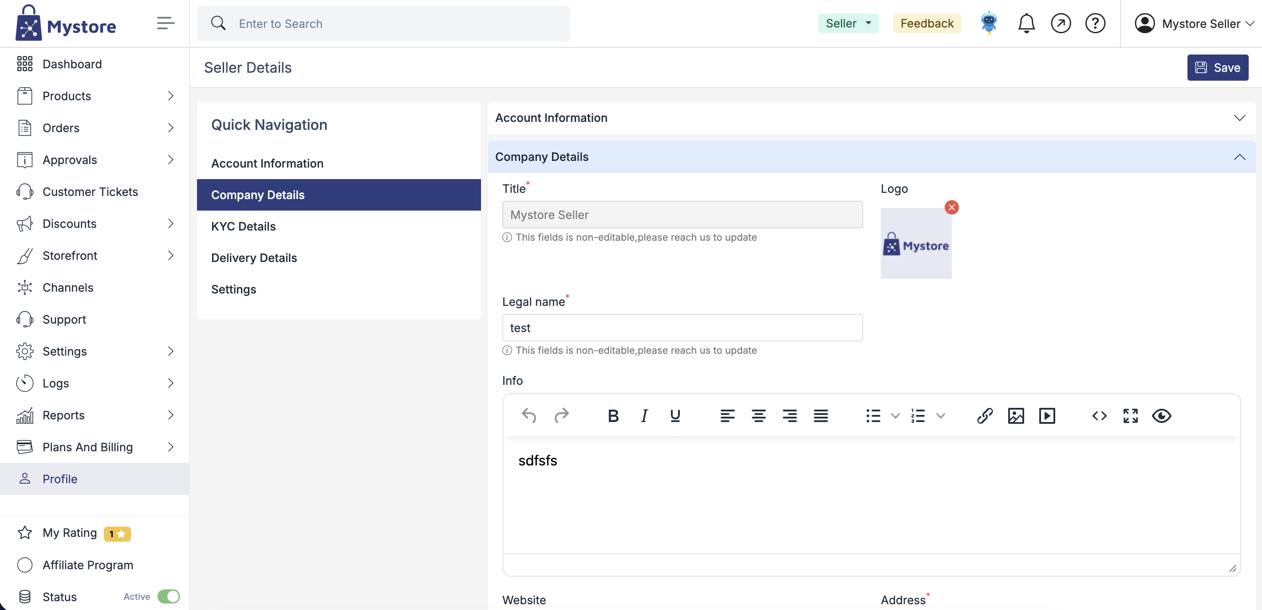The height and width of the screenshot is (610, 1262).
Task: Click the undo arrow in editor
Action: (x=528, y=416)
